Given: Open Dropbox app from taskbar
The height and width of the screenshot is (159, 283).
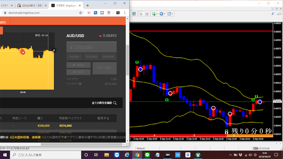Looking at the screenshot, I should (188, 155).
